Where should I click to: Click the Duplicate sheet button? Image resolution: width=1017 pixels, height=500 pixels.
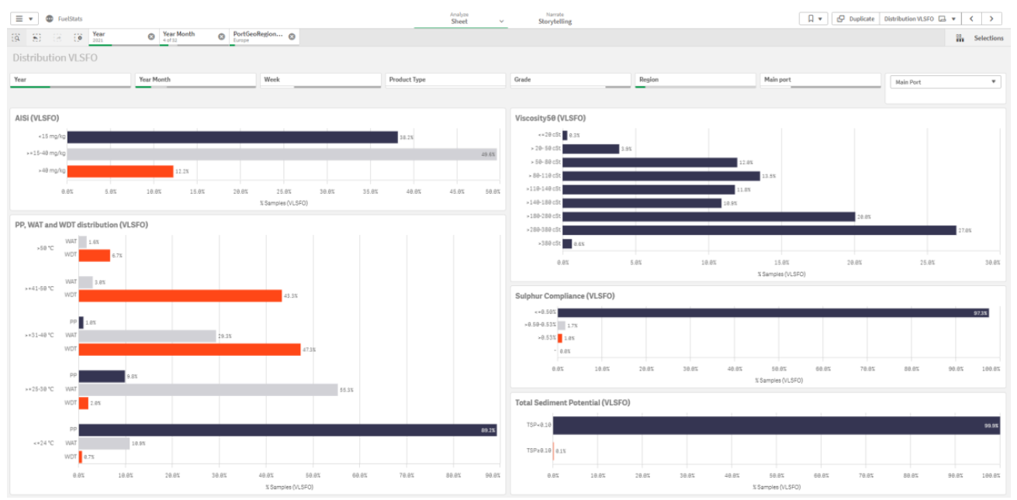click(856, 19)
